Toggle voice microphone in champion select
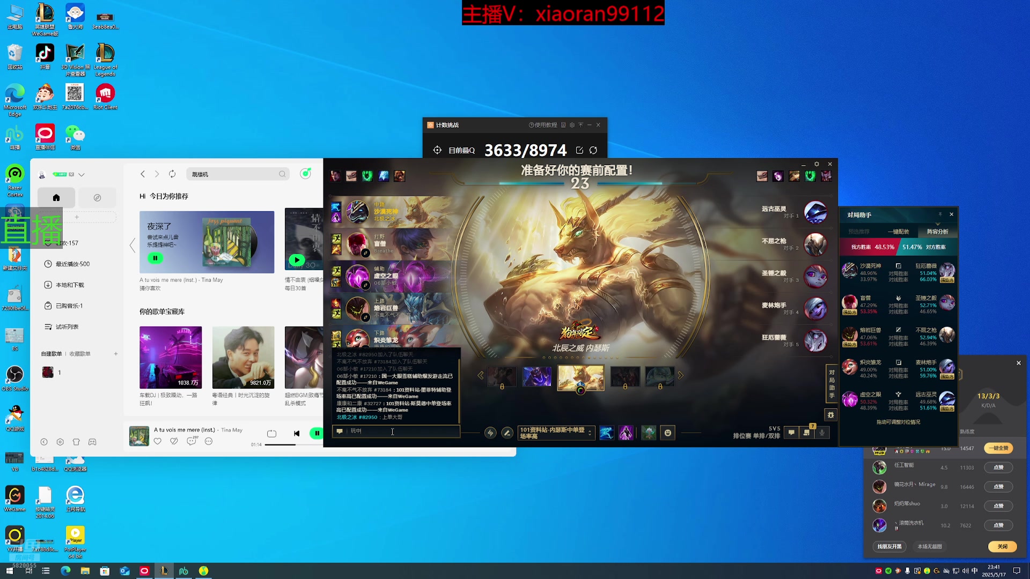Screen dimensions: 1030x579 coord(822,433)
